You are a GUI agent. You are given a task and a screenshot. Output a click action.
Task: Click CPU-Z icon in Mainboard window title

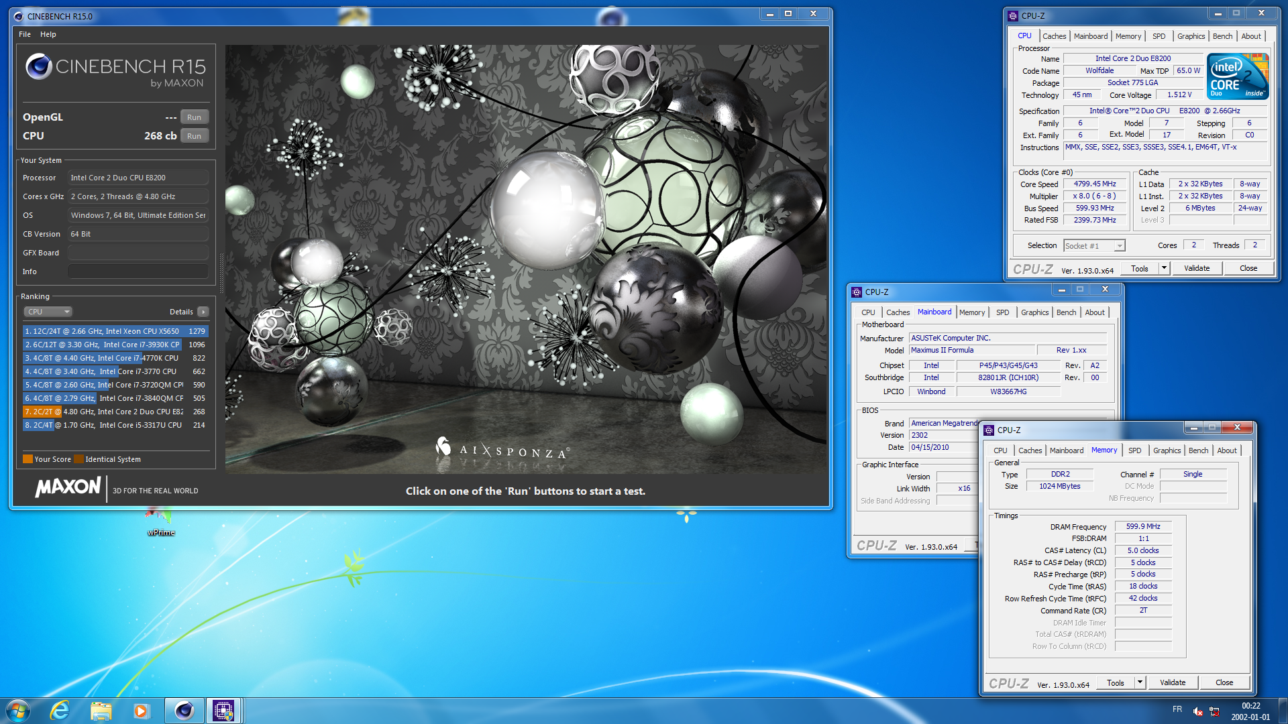(x=857, y=292)
